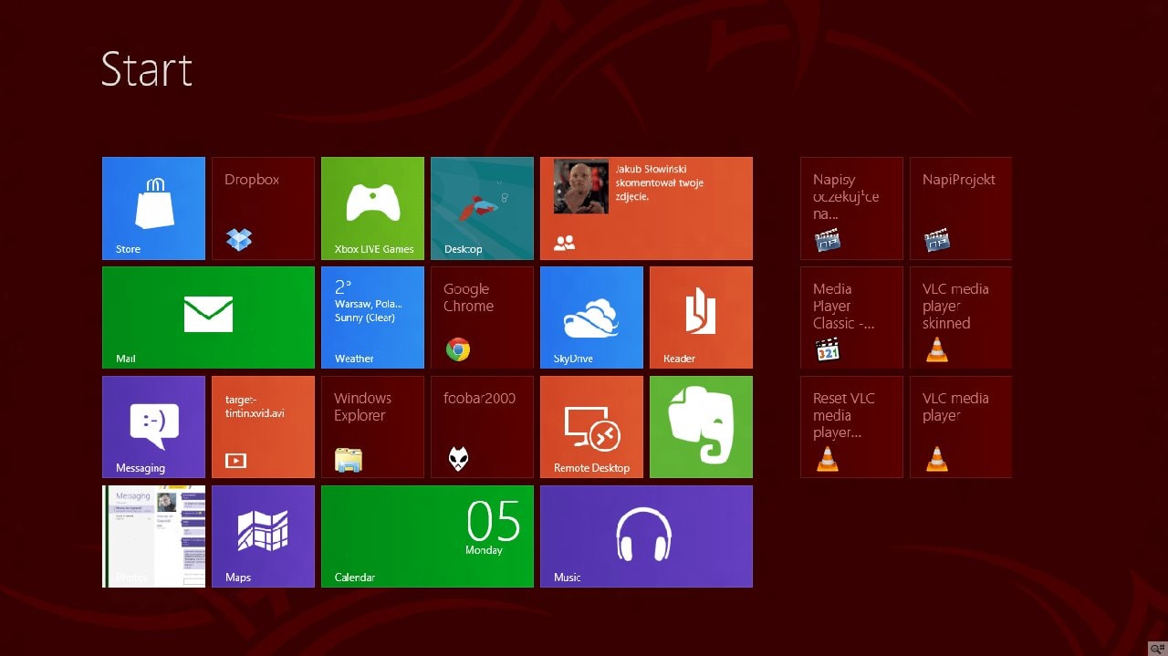Launch the plain VLC media player tile

961,427
